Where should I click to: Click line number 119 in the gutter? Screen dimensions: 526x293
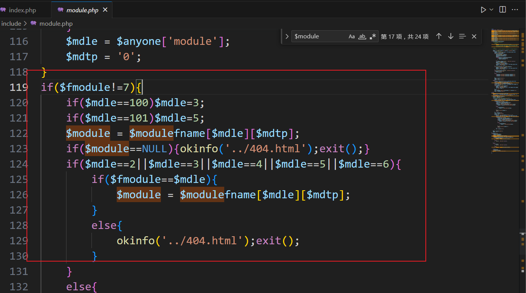[19, 87]
